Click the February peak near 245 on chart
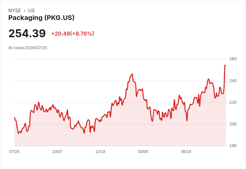246x169 pixels. [132, 74]
